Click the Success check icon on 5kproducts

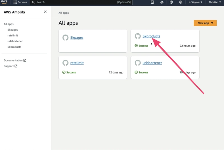click(136, 46)
